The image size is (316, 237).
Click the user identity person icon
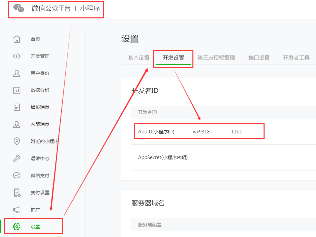coord(17,73)
